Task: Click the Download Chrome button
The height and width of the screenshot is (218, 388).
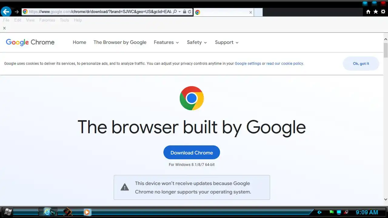Action: [x=192, y=152]
